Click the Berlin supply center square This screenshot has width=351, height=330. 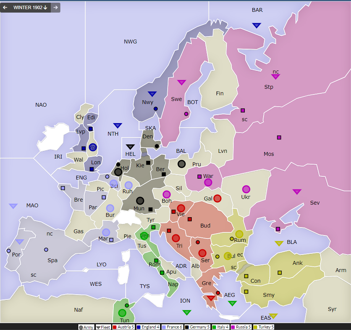(x=164, y=174)
